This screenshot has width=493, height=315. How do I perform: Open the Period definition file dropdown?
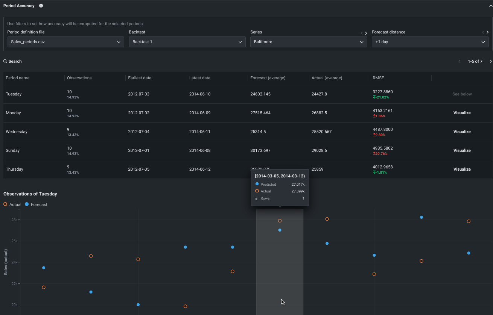coord(65,42)
